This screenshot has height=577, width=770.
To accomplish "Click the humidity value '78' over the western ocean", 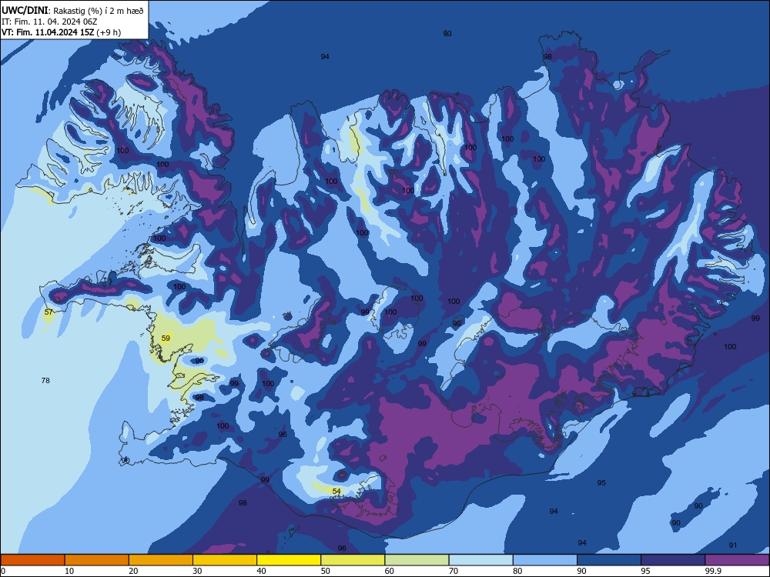I will coord(45,380).
